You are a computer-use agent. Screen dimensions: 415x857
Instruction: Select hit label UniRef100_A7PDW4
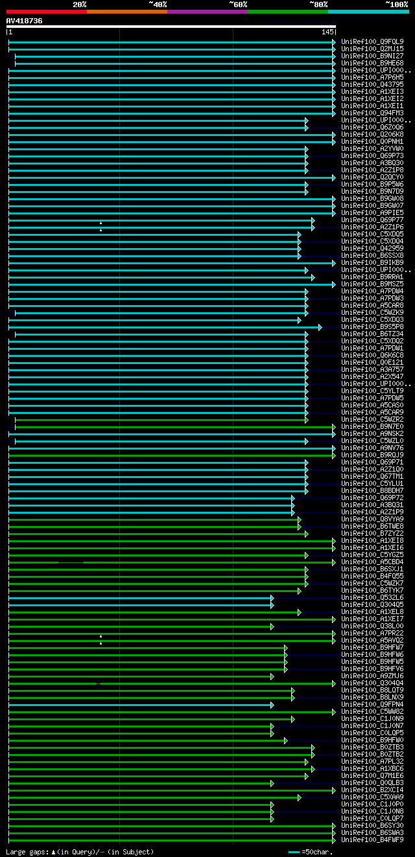point(372,291)
